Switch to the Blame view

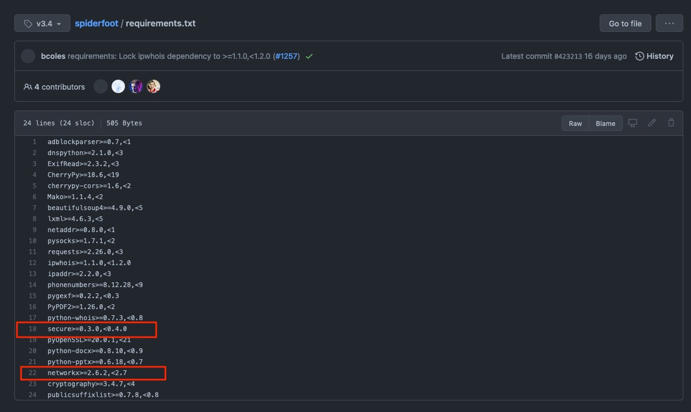[605, 123]
